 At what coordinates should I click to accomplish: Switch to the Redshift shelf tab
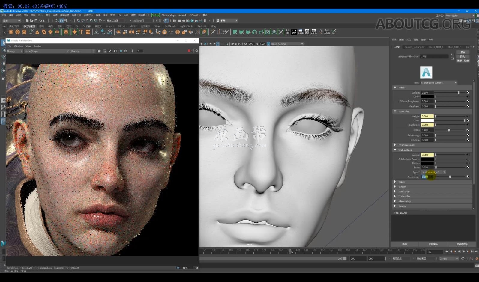tap(202, 26)
